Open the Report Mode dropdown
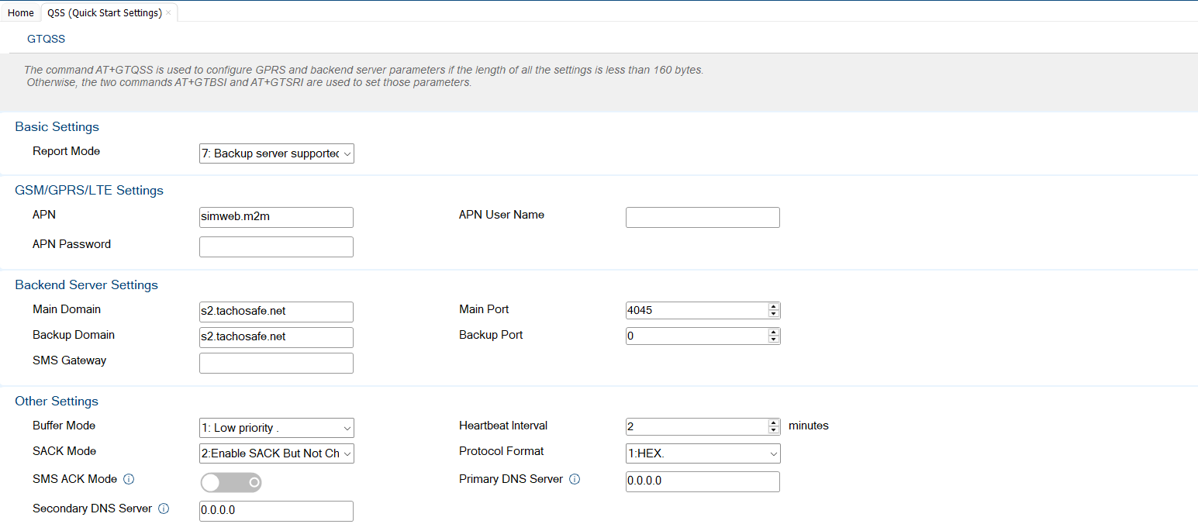1198x524 pixels. tap(277, 153)
